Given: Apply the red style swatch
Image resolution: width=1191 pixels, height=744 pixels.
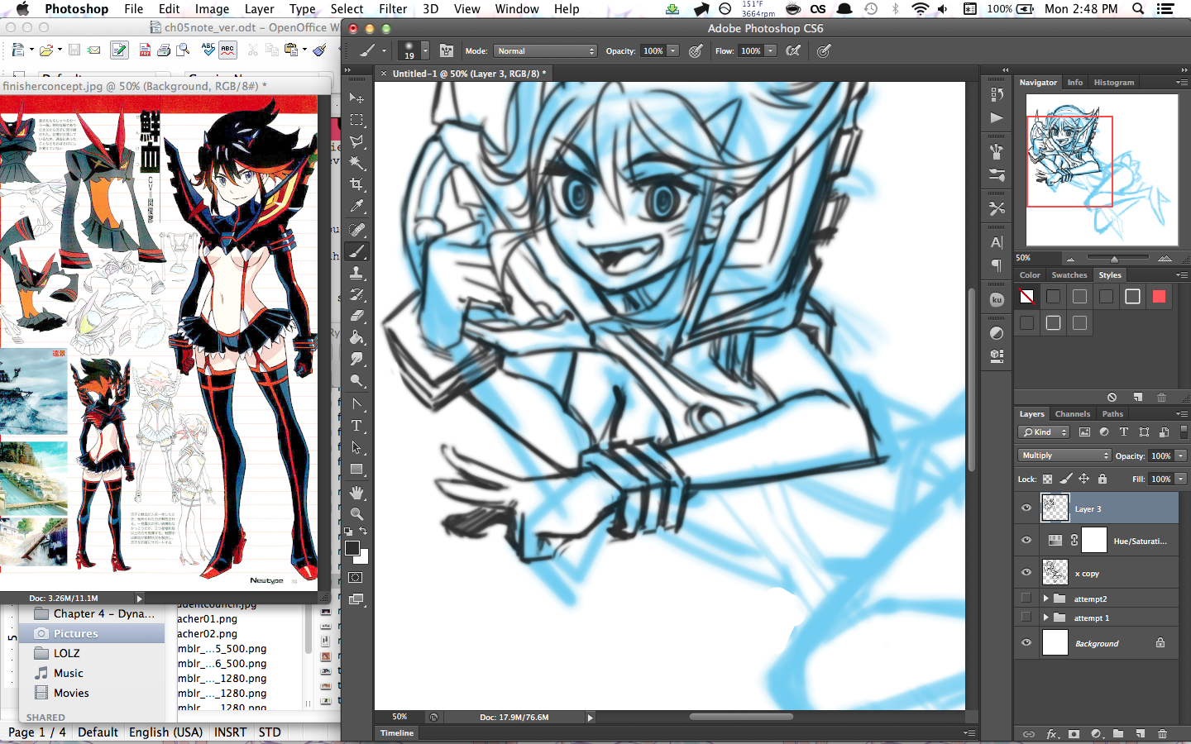Looking at the screenshot, I should click(1159, 296).
